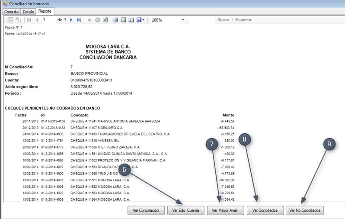The width and height of the screenshot is (345, 219).
Task: Click amount -36.952,36
Action: (227, 180)
